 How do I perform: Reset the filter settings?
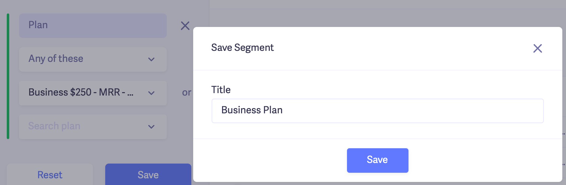pos(50,175)
